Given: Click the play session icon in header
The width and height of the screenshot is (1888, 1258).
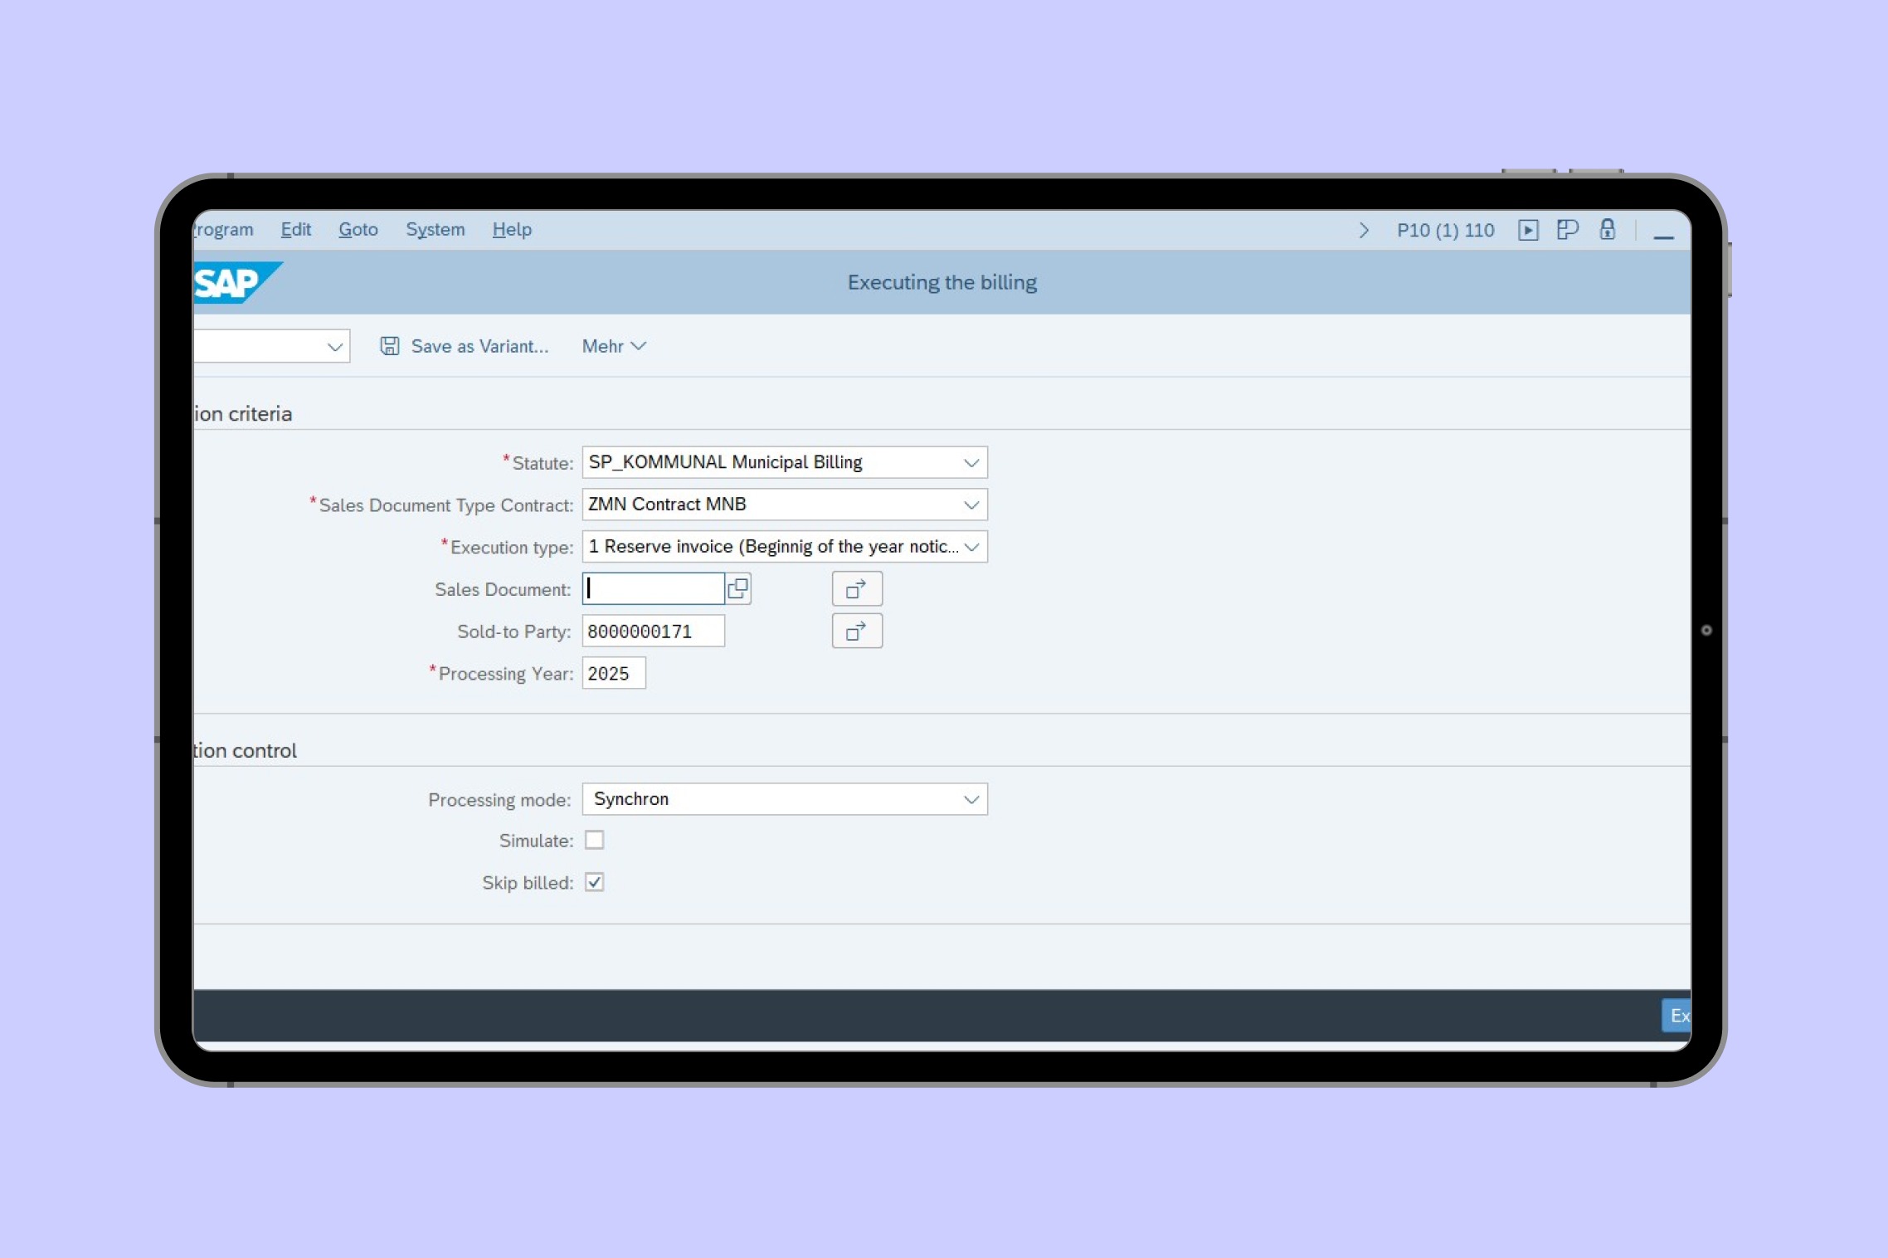Looking at the screenshot, I should coord(1527,230).
